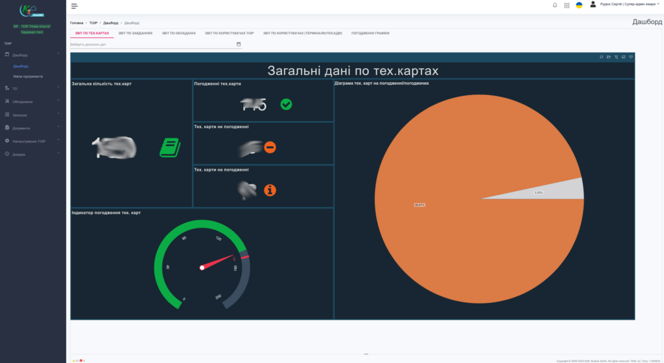
Task: Toggle the hamburger sidebar menu
Action: tap(75, 6)
